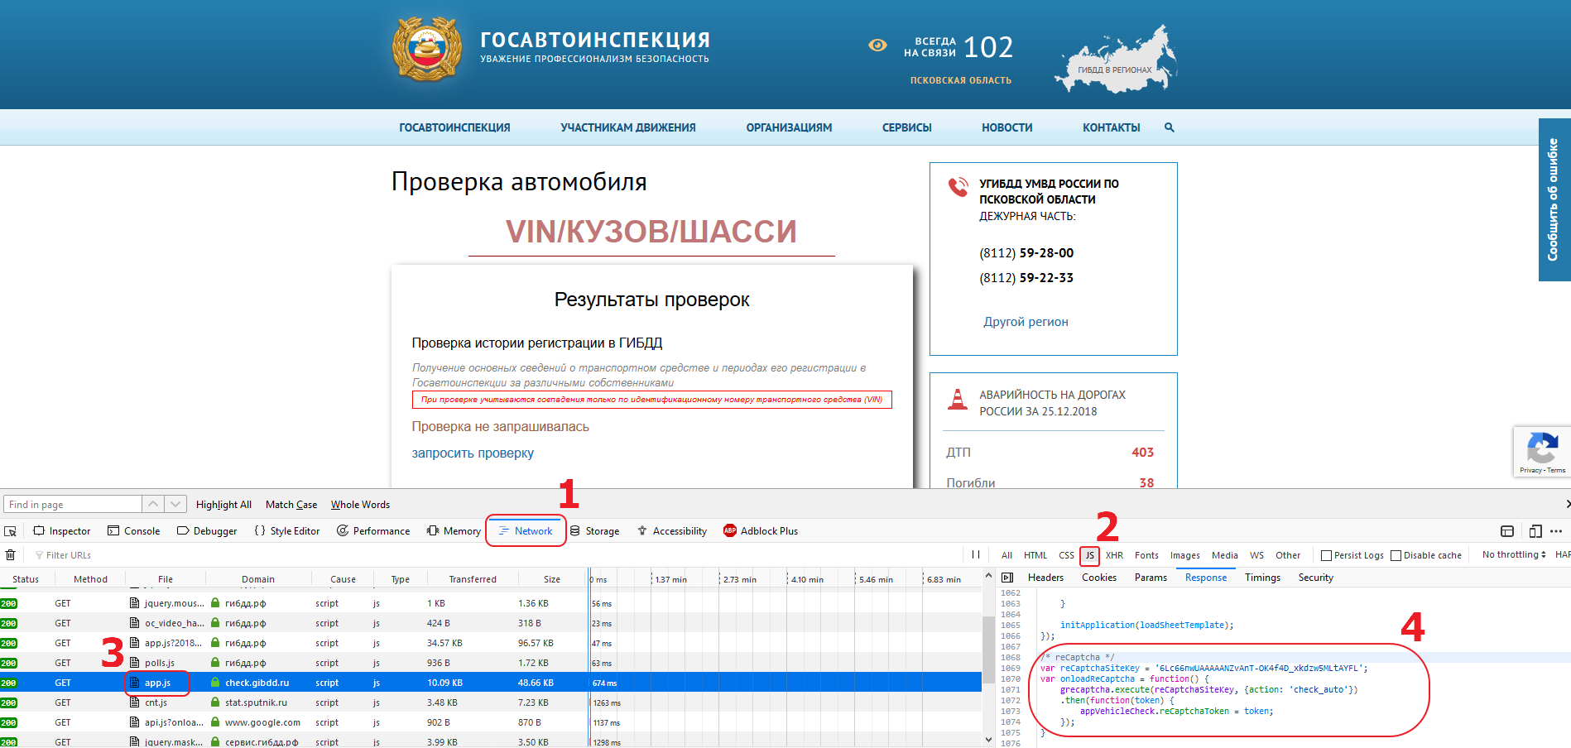The image size is (1571, 748).
Task: Enable Disable cache checkbox
Action: 1396,555
